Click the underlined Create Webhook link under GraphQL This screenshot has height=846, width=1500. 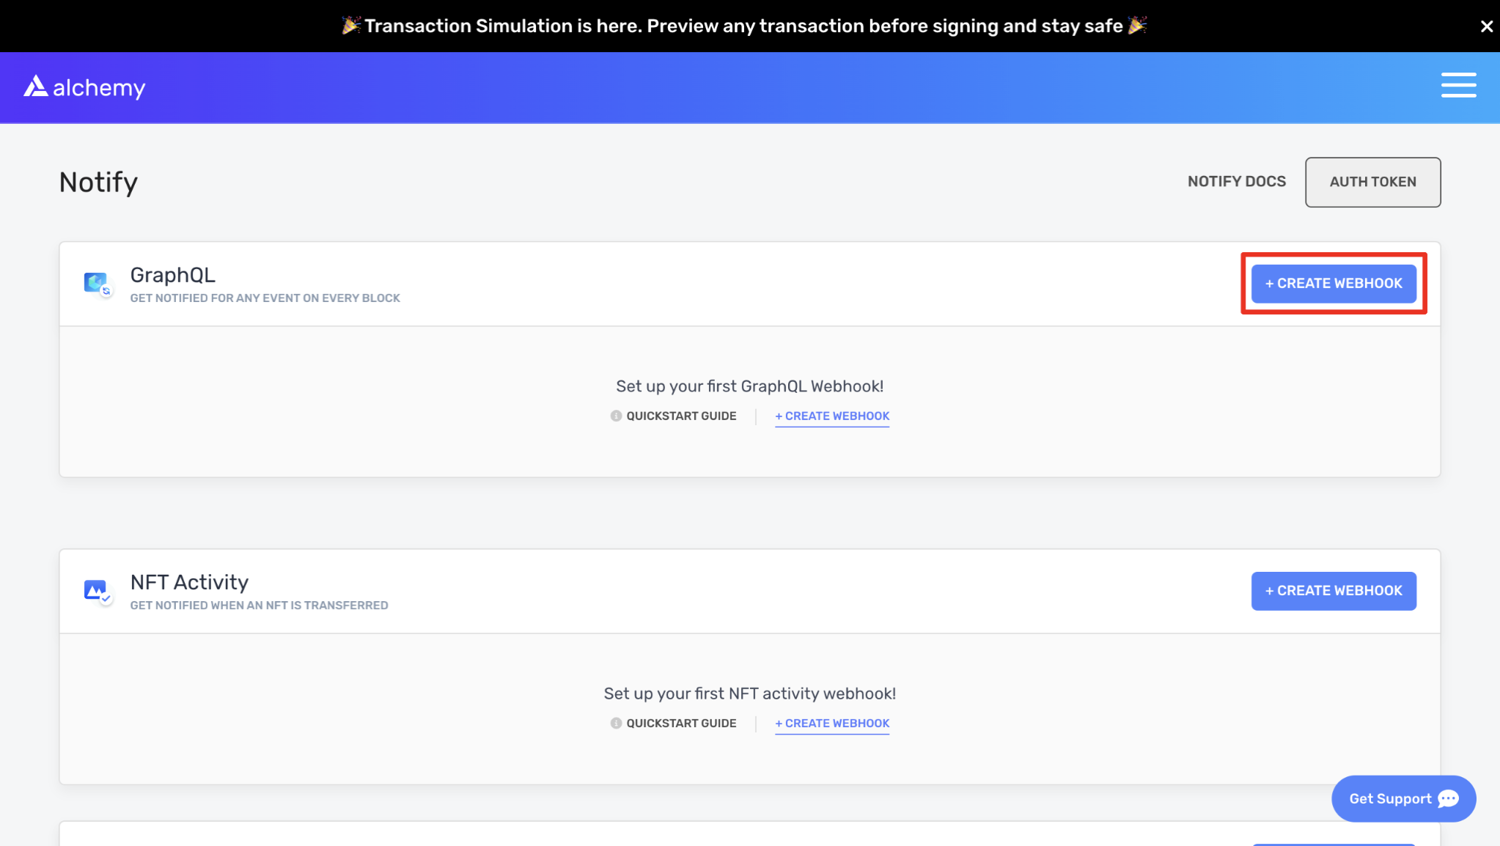click(x=832, y=416)
